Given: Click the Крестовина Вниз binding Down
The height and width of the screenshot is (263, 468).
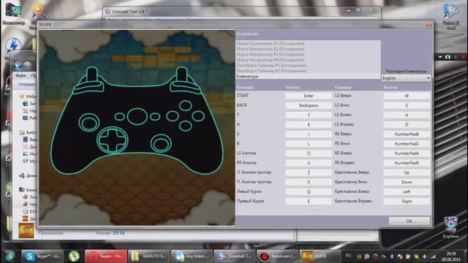Looking at the screenshot, I should 407,182.
